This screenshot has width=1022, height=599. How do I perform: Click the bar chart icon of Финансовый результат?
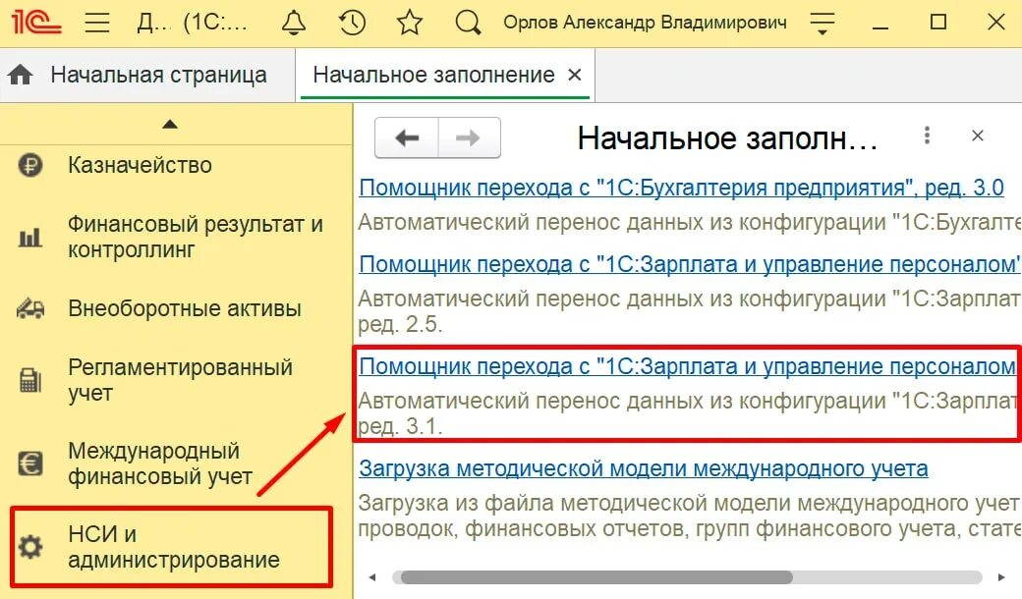pyautogui.click(x=30, y=238)
